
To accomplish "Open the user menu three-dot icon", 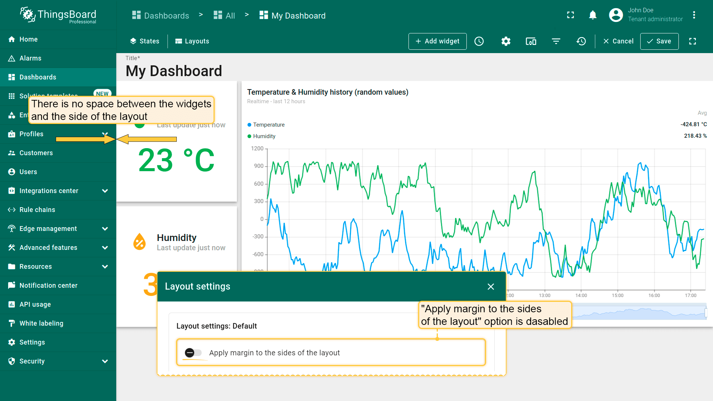I will tap(694, 15).
